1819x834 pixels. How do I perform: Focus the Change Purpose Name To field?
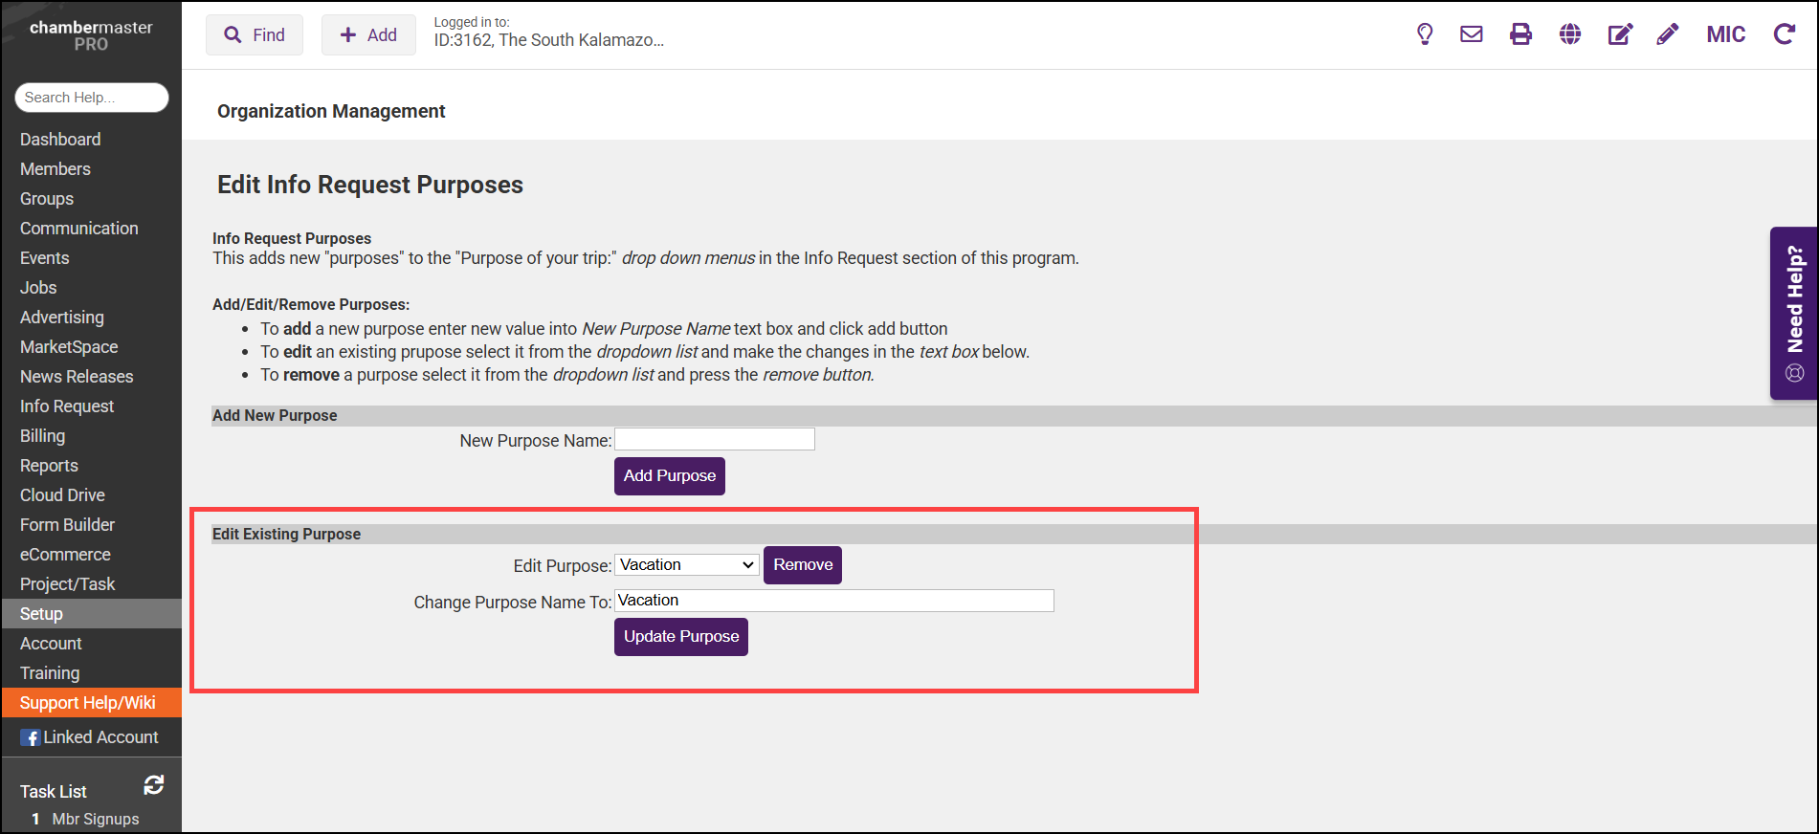(833, 601)
